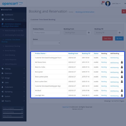Open Booking link for MacBook
The width and height of the screenshot is (126, 126).
pos(104,90)
